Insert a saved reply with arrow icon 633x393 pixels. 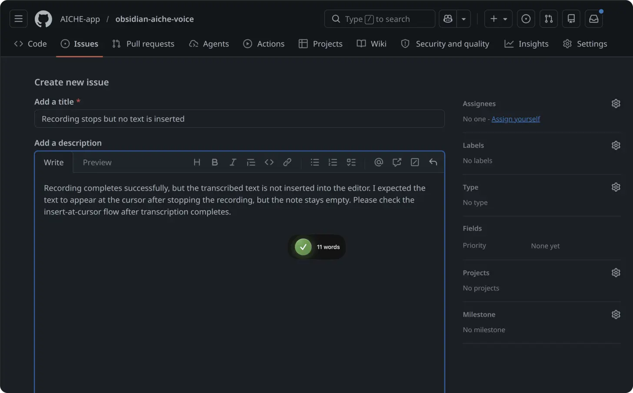(433, 162)
